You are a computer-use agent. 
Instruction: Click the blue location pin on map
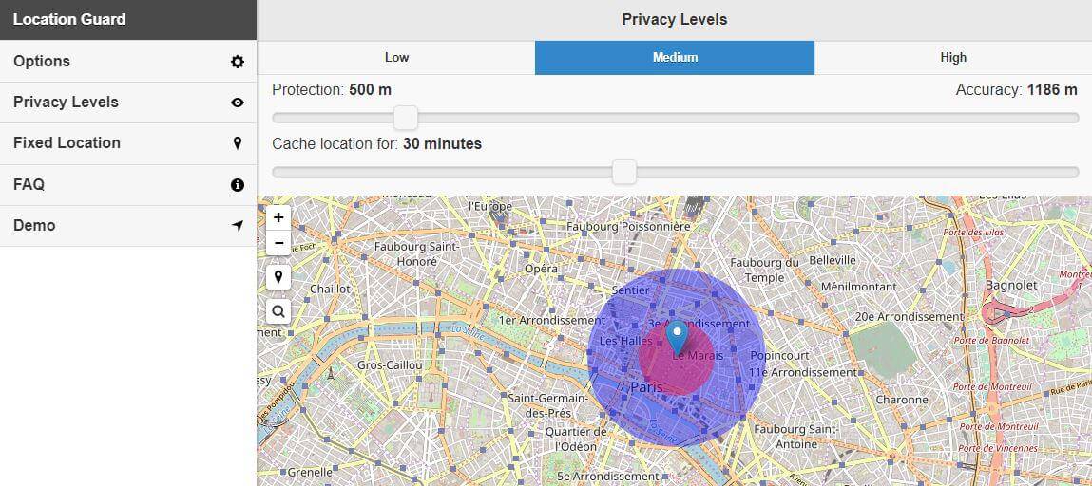(677, 337)
